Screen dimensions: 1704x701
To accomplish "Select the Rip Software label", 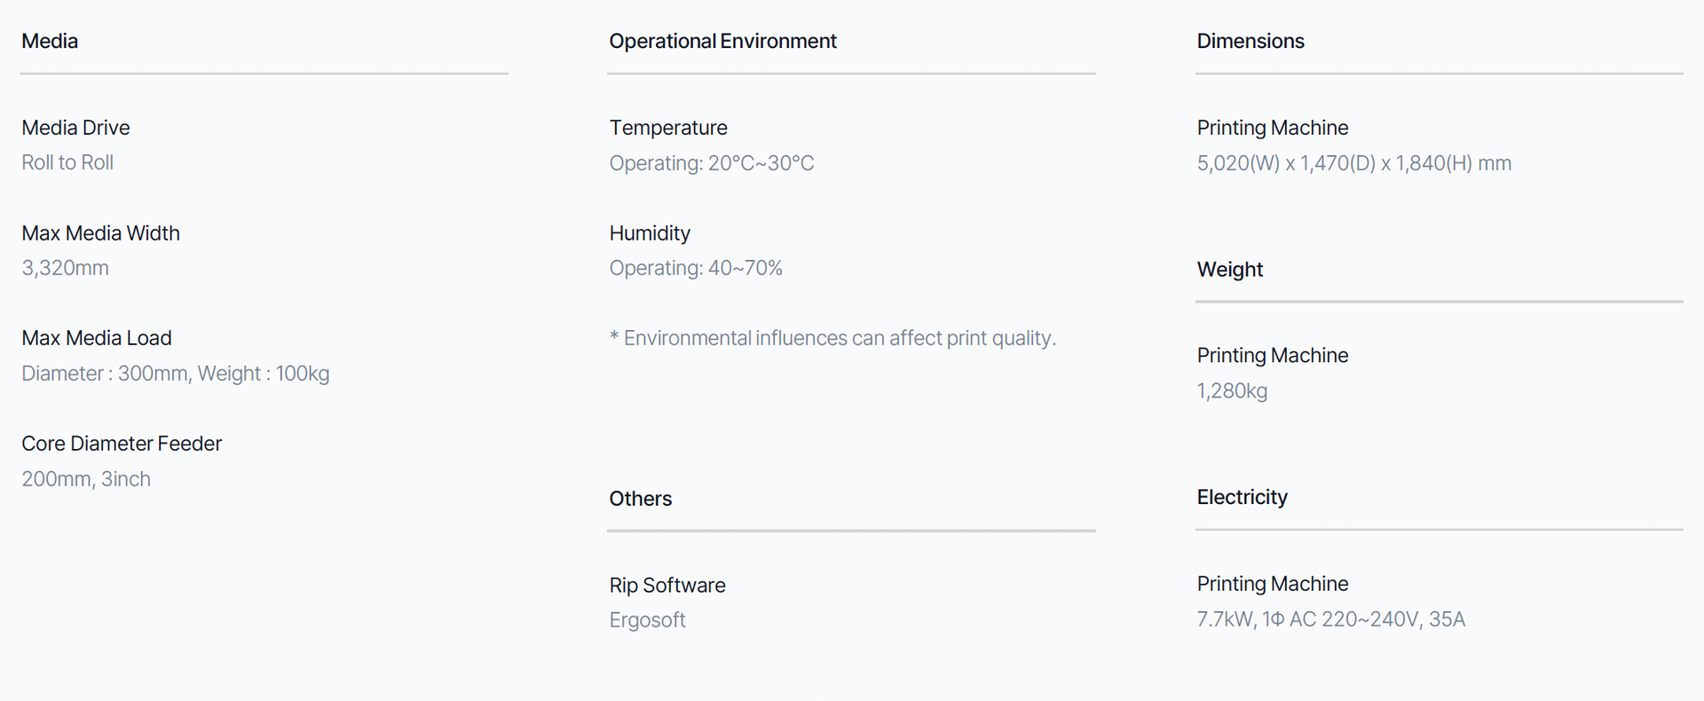I will (667, 586).
